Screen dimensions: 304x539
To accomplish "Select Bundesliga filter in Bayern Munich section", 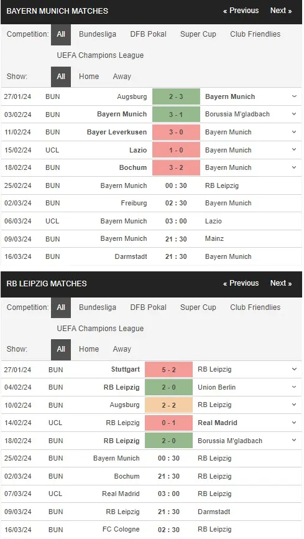I will [98, 34].
